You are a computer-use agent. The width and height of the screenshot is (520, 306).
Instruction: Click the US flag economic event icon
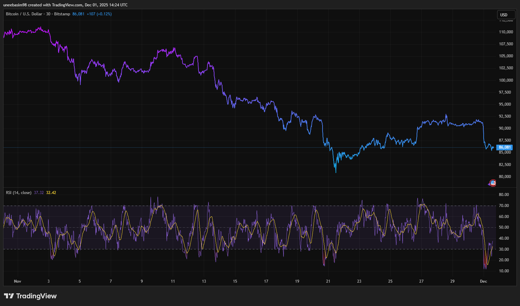coord(493,183)
